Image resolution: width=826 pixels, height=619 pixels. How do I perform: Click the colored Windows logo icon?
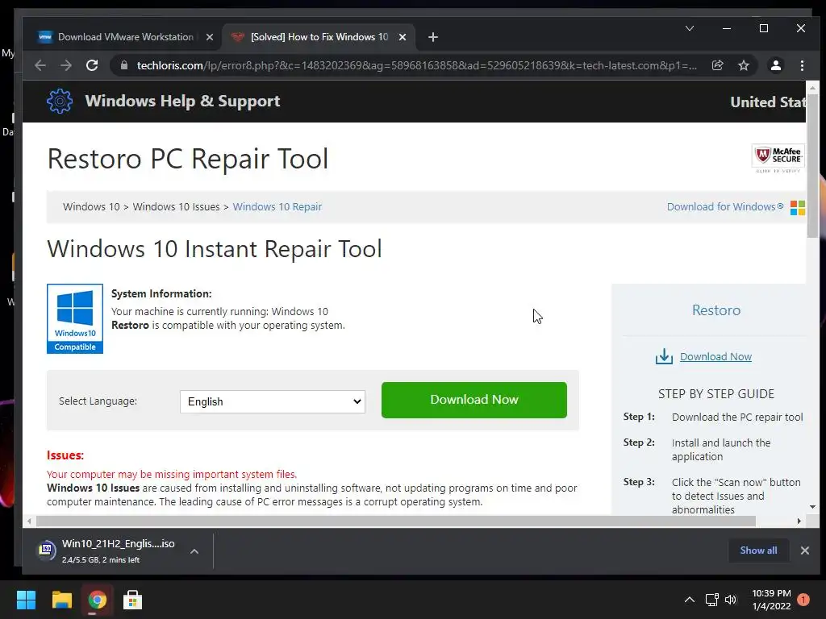798,208
